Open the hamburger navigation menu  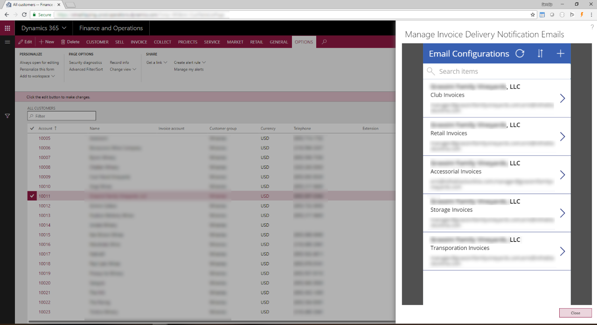[x=7, y=42]
